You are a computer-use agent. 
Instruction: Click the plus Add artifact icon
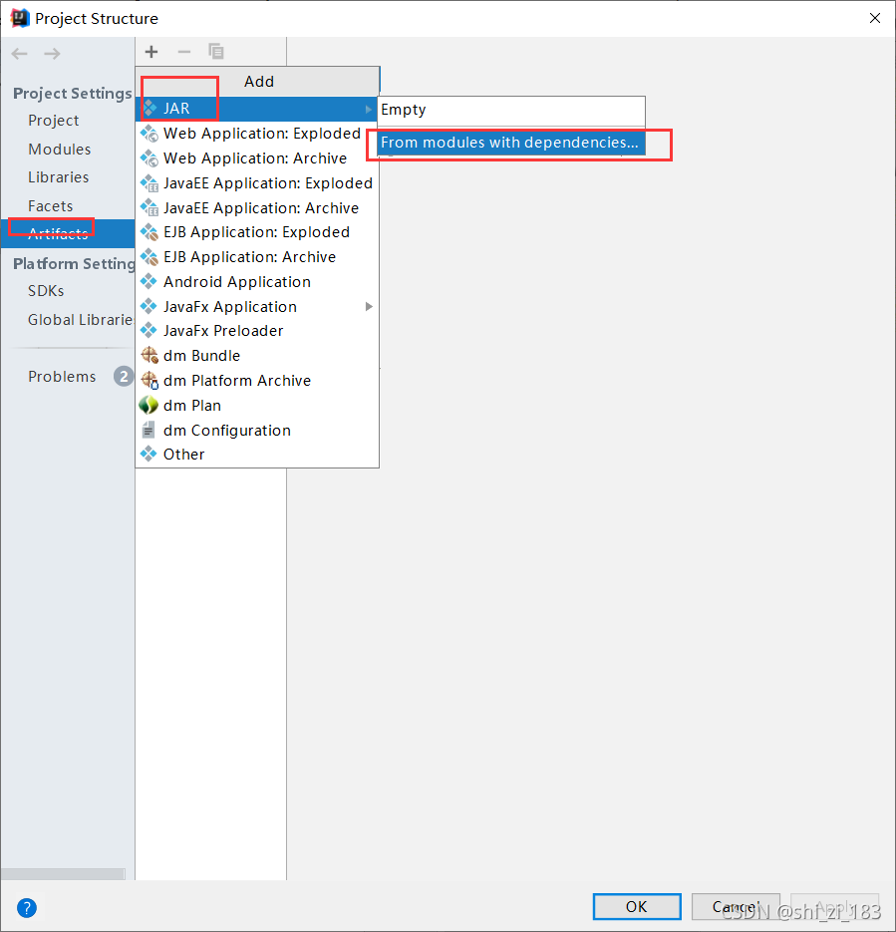pyautogui.click(x=151, y=52)
